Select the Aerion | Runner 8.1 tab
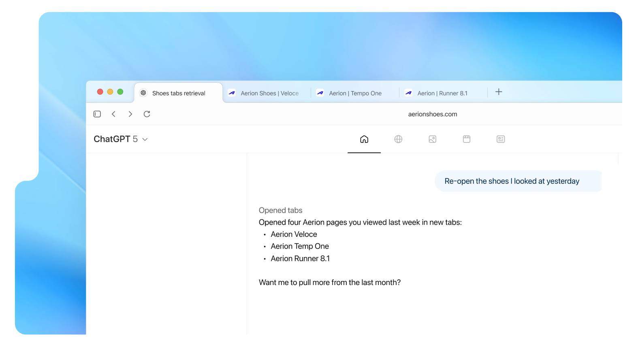Viewport: 638px width, 347px height. click(442, 93)
